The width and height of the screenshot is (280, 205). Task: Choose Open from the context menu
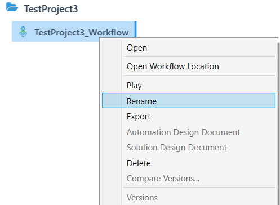pos(189,48)
